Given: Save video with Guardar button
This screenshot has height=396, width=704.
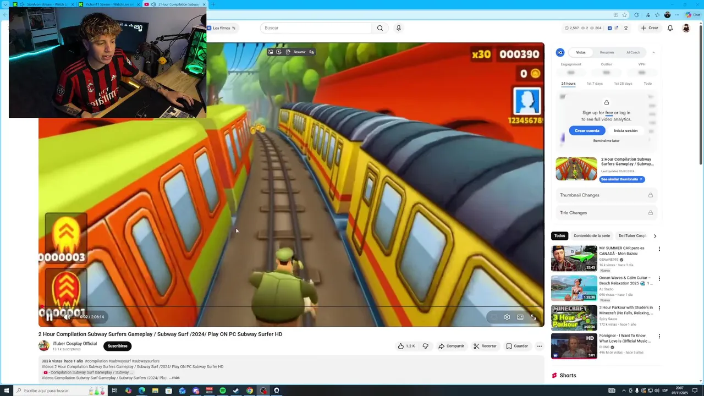Looking at the screenshot, I should point(517,346).
